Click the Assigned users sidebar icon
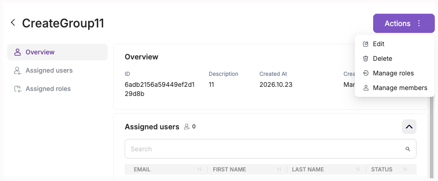This screenshot has height=181, width=438. point(18,70)
